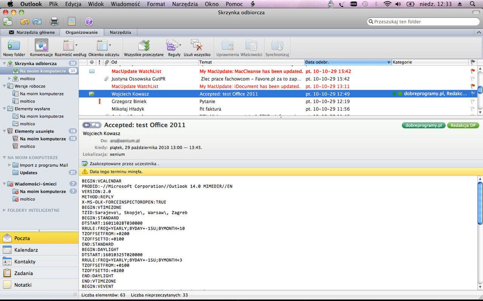Switch to the Narzędzia ribbon tab
Image resolution: width=483 pixels, height=301 pixels.
click(x=120, y=32)
